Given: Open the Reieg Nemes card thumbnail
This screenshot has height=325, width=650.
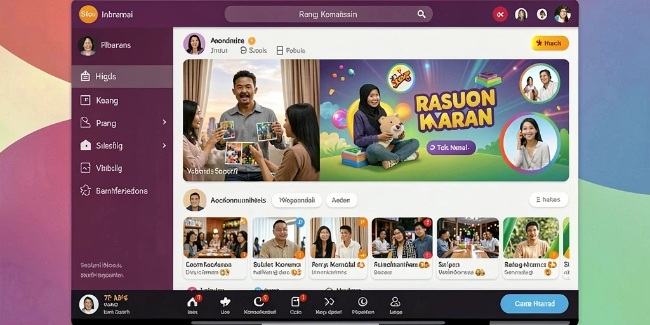Looking at the screenshot, I should pyautogui.click(x=531, y=237).
